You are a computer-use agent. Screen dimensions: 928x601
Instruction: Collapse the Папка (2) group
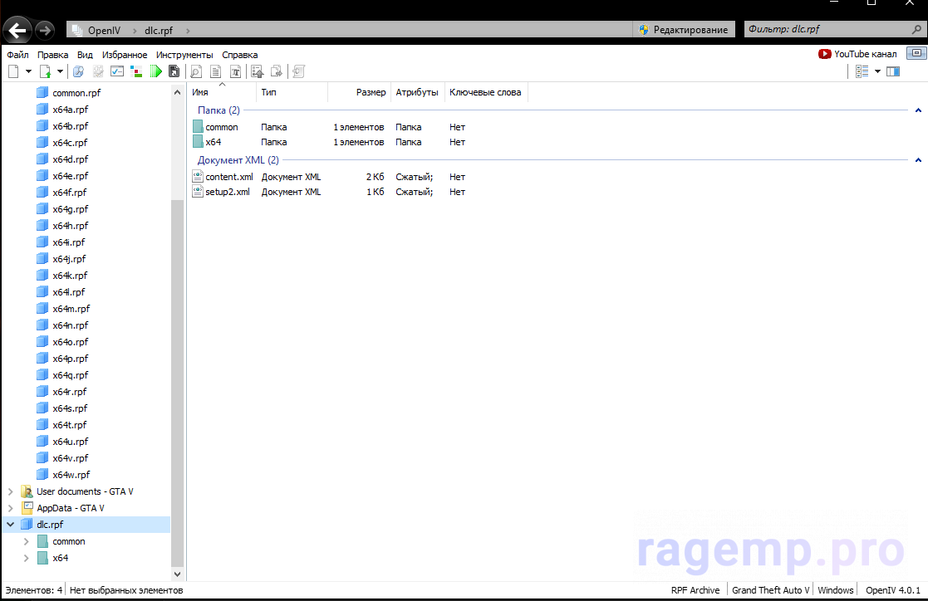coord(918,110)
